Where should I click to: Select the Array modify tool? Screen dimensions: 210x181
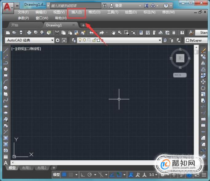tap(203, 75)
